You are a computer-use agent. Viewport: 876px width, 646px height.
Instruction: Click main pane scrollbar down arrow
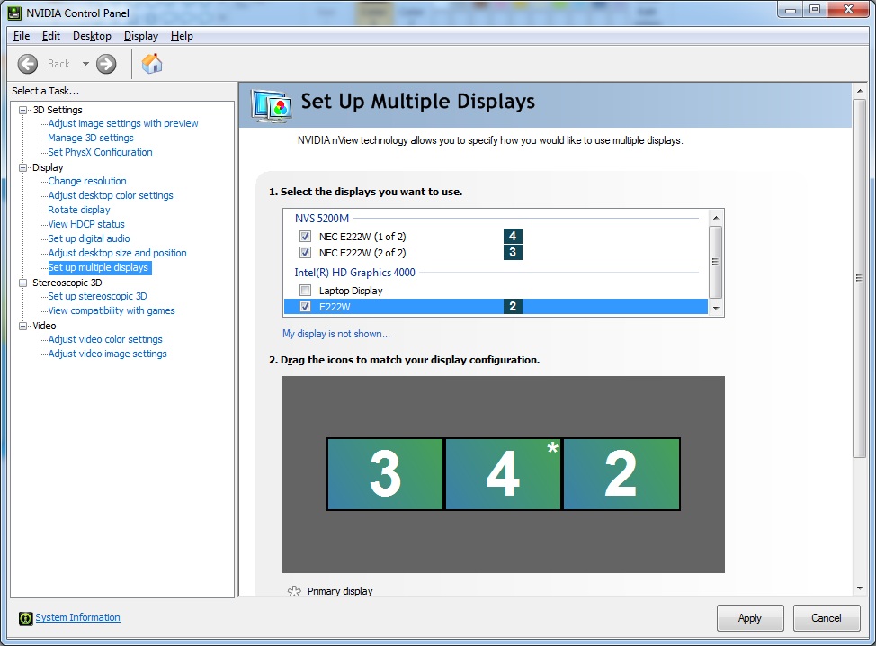(859, 588)
